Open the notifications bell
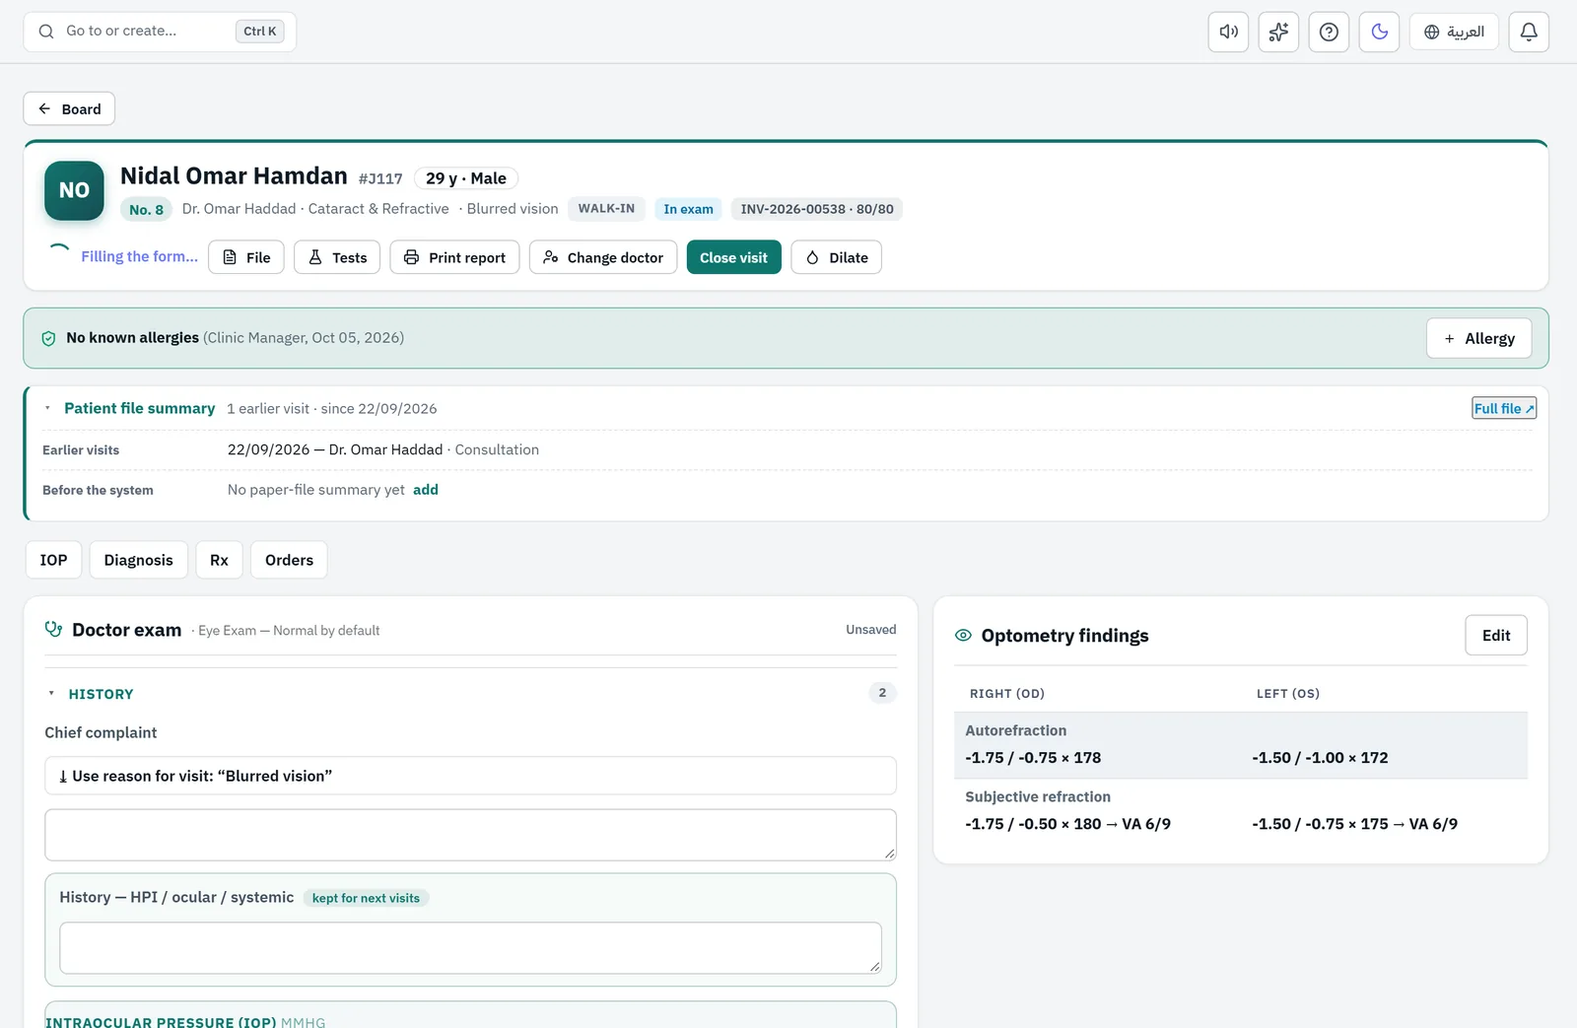The height and width of the screenshot is (1028, 1577). (x=1529, y=32)
